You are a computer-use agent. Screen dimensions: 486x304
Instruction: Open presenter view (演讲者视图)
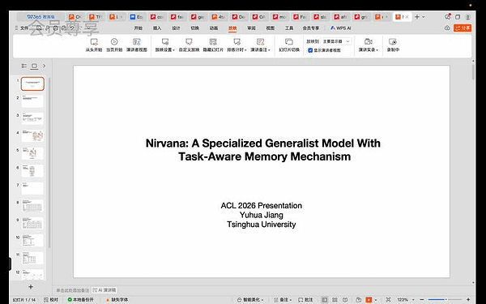pos(137,45)
